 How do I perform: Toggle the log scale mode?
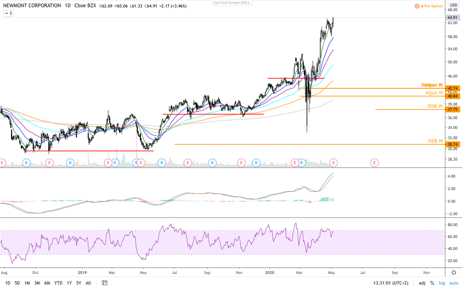click(x=442, y=283)
